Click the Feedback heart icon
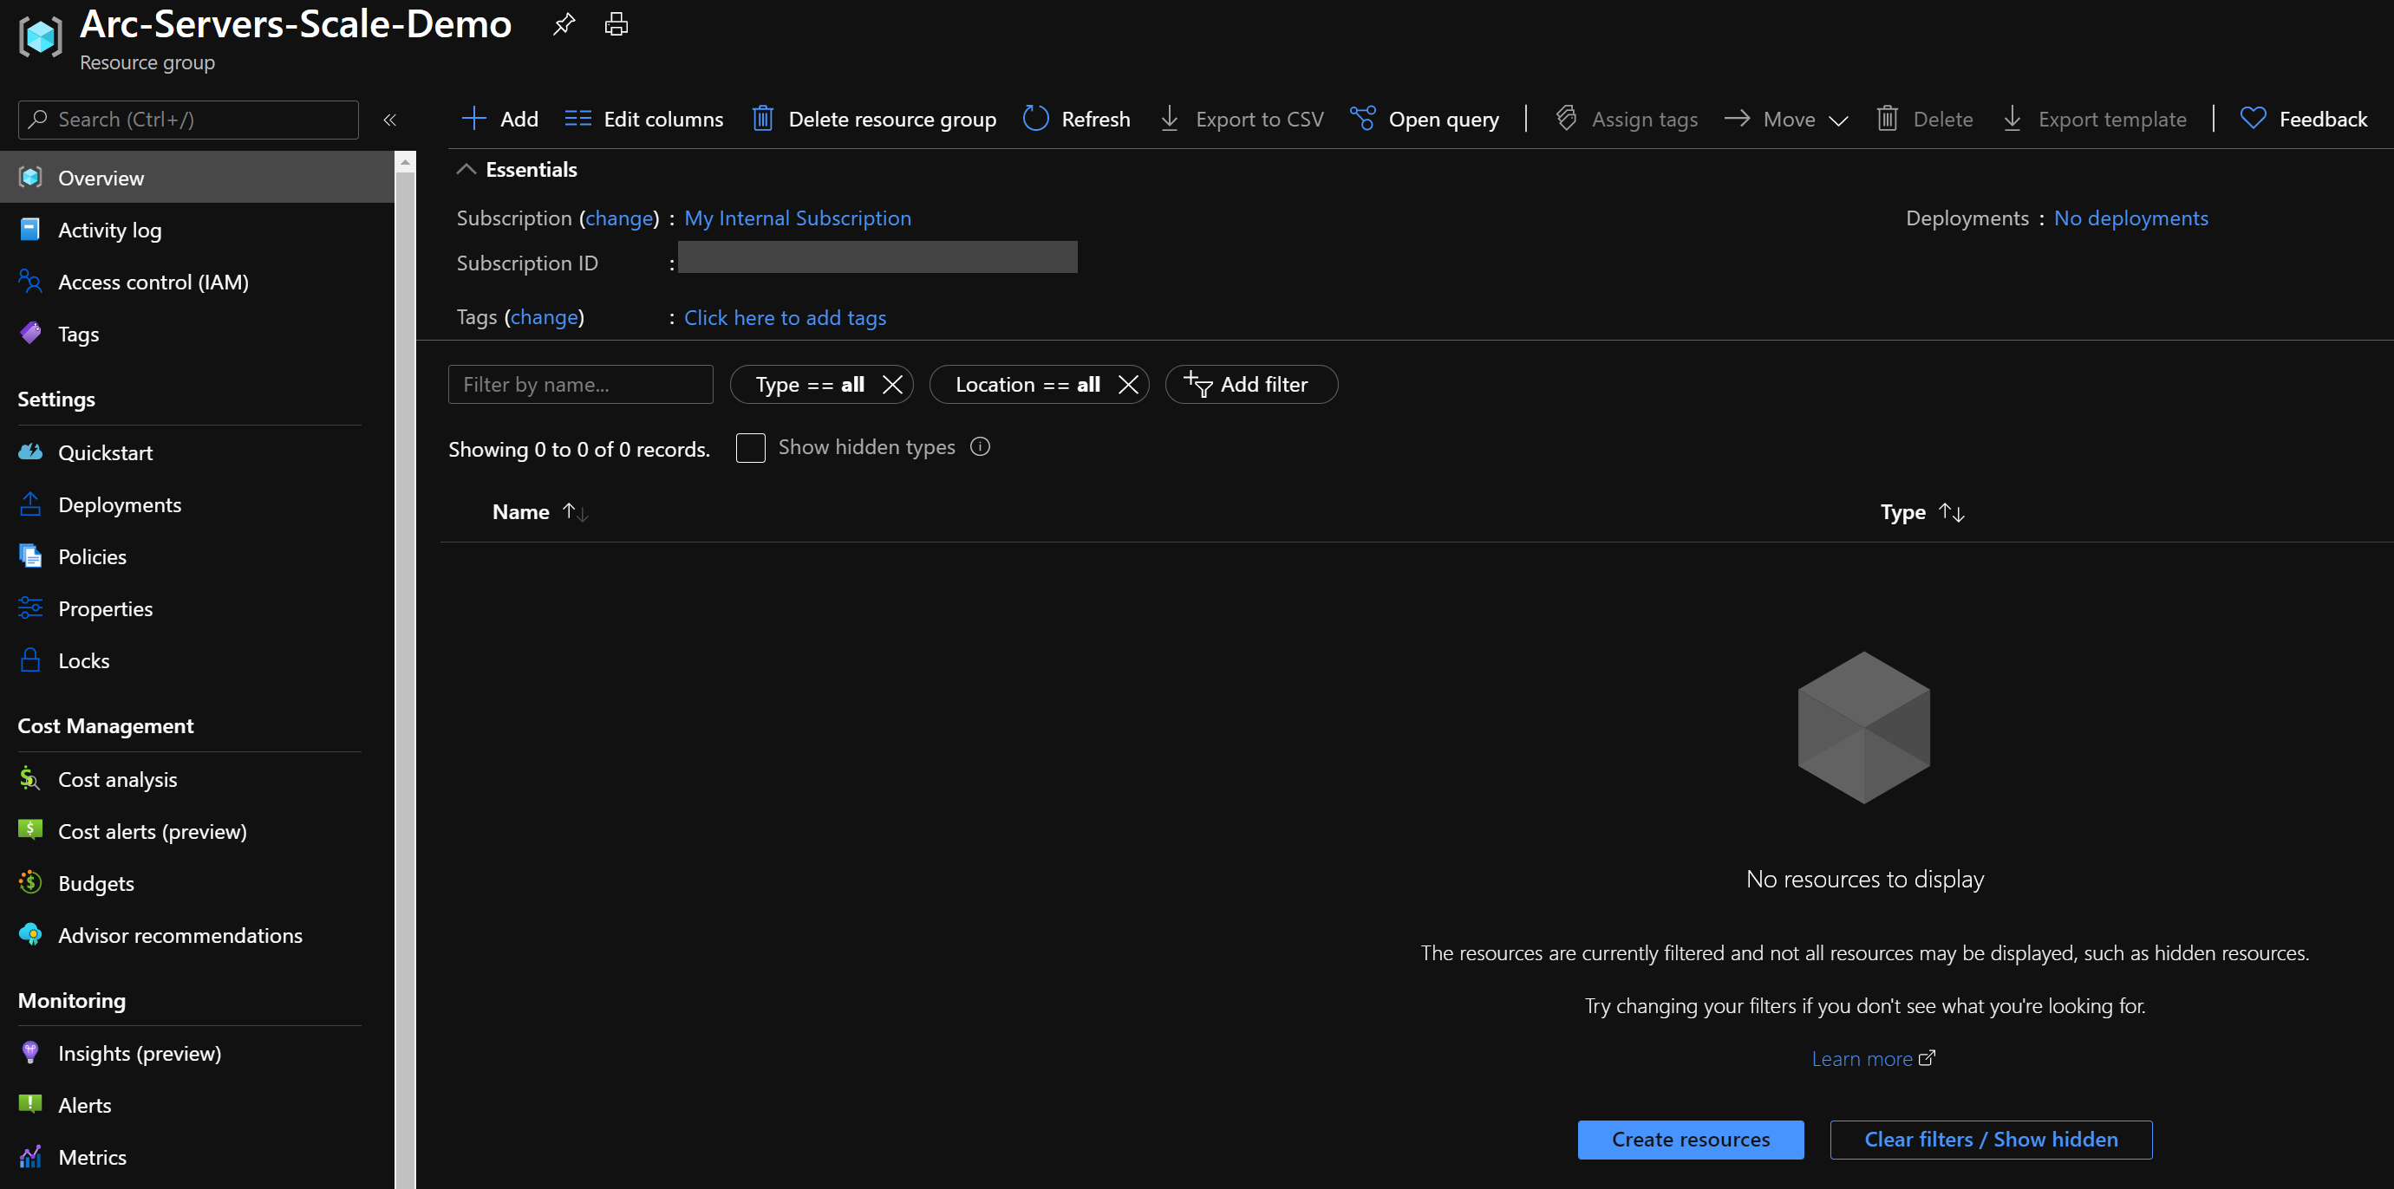 point(2253,119)
